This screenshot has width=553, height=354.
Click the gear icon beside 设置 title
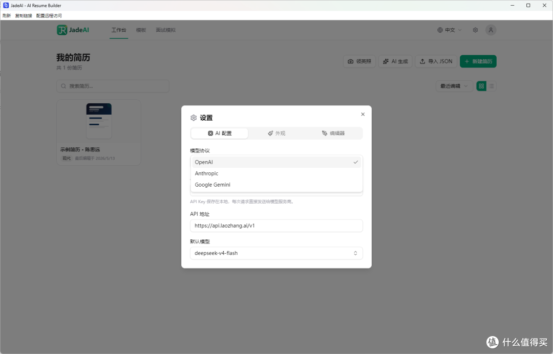click(193, 118)
